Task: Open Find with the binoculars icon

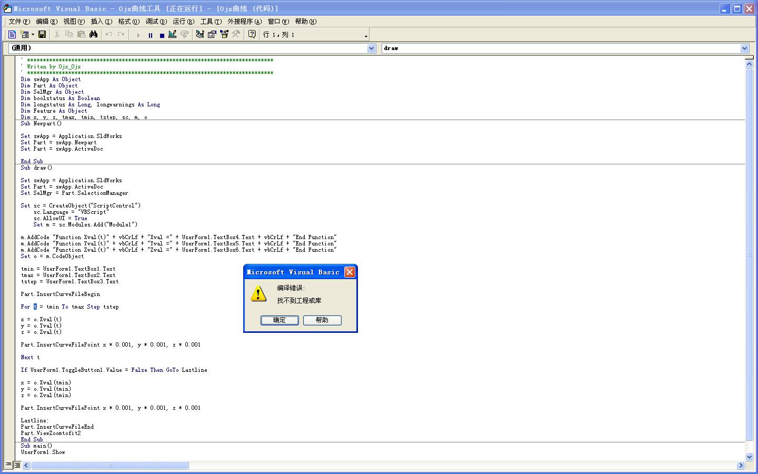Action: (94, 34)
